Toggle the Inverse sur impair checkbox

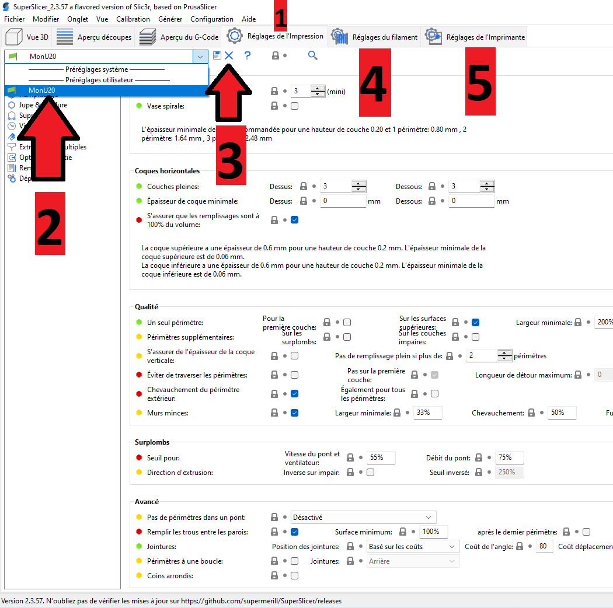coord(371,473)
